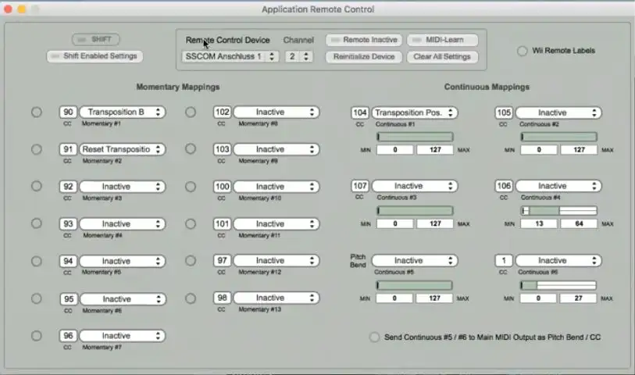
Task: Click Shift Enabled Settings button
Action: coord(95,56)
